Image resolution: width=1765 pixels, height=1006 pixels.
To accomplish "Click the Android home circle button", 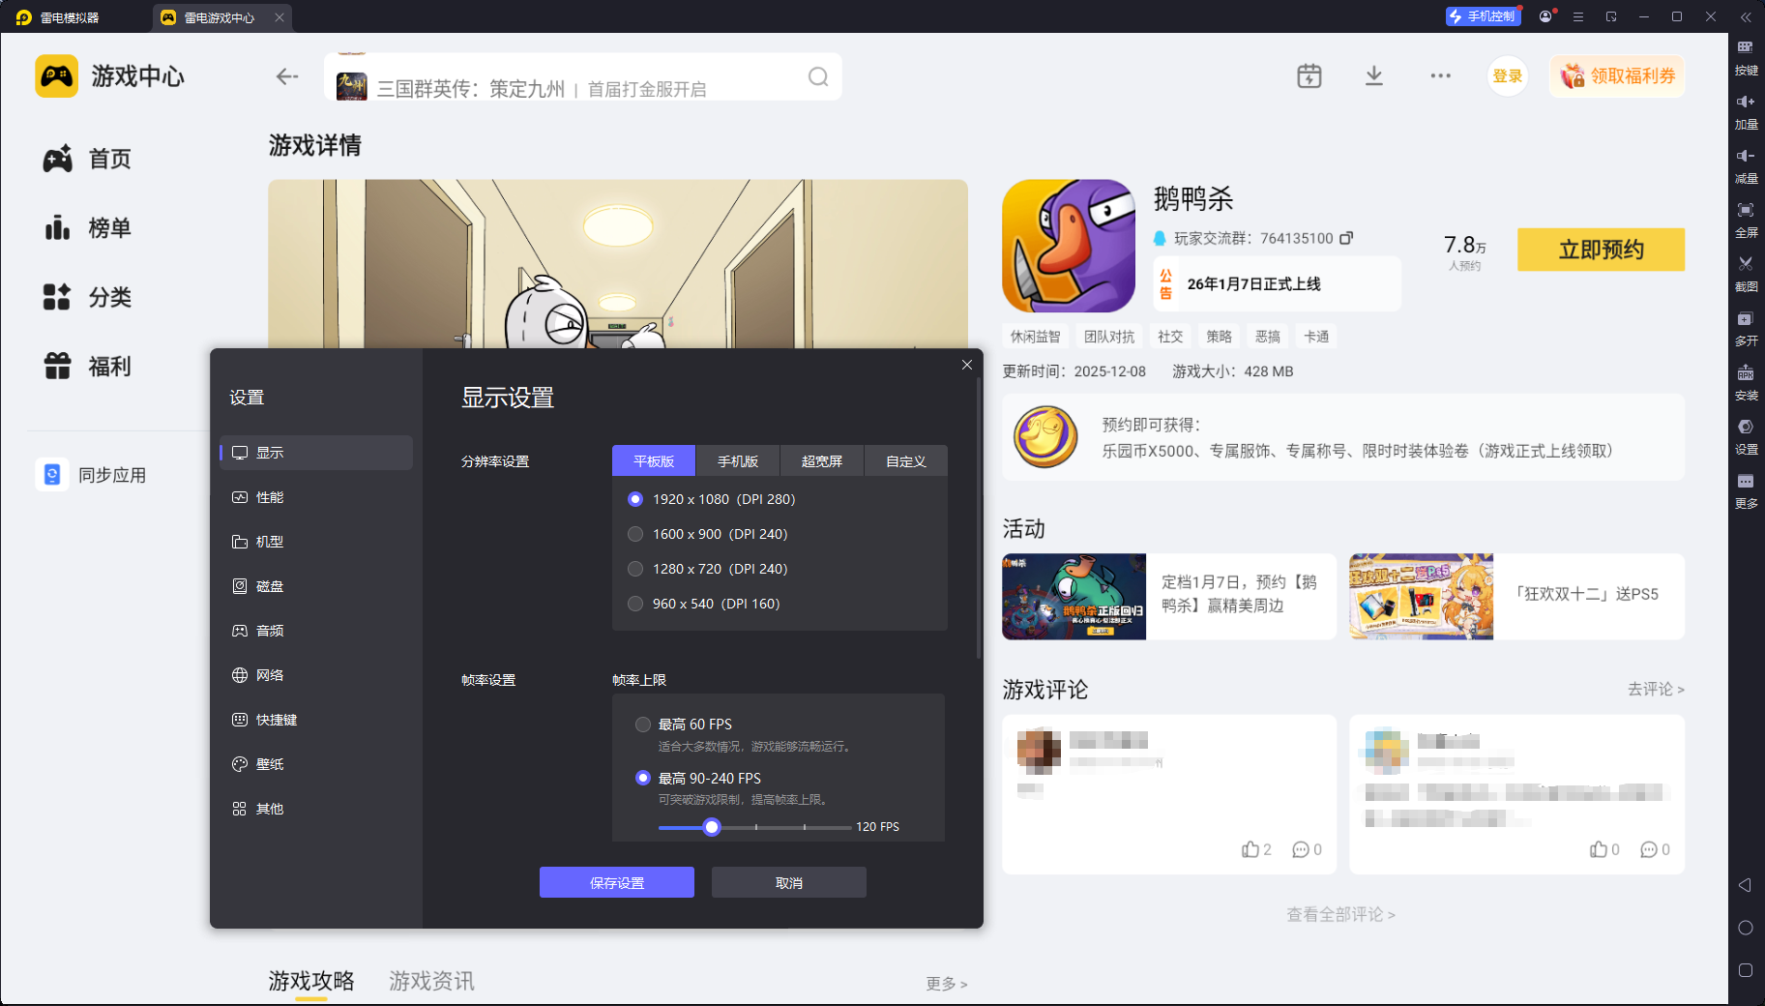I will pos(1746,928).
